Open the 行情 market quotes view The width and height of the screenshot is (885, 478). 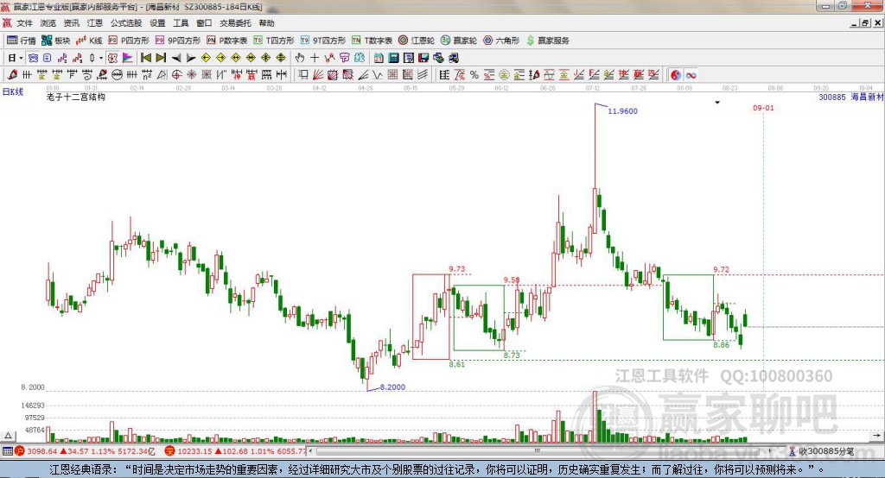(x=21, y=41)
